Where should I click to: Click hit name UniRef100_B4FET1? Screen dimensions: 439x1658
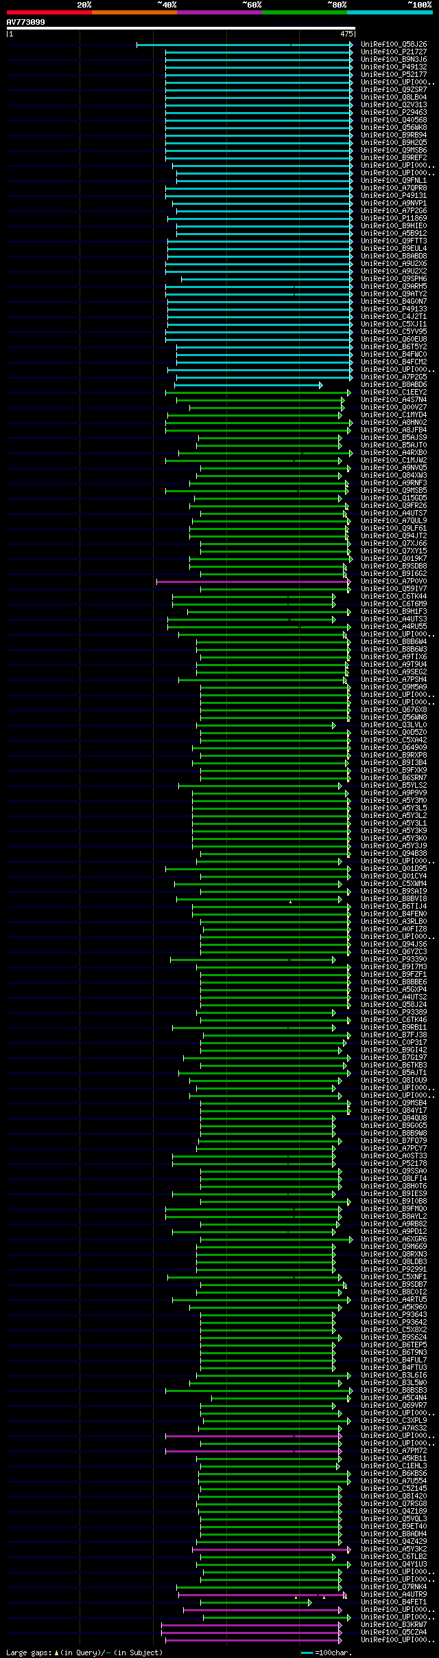[x=394, y=1602]
